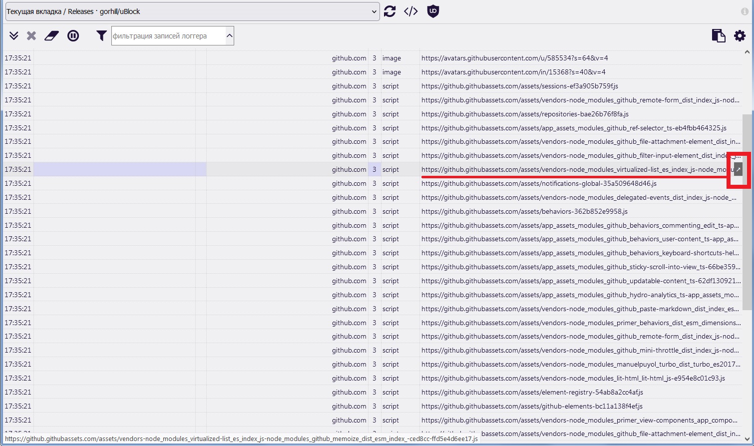Viewport: 754px width, 446px height.
Task: Reload the current tab content
Action: click(390, 11)
